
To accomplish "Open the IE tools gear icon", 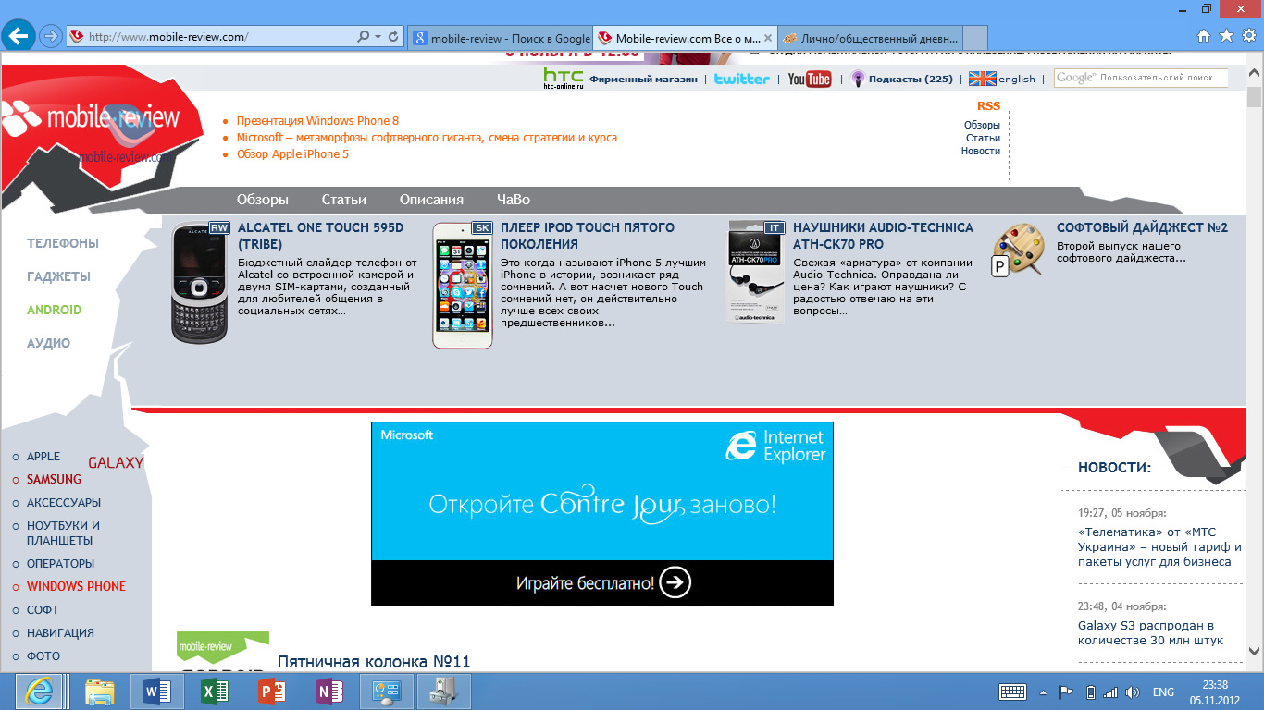I will coord(1248,36).
